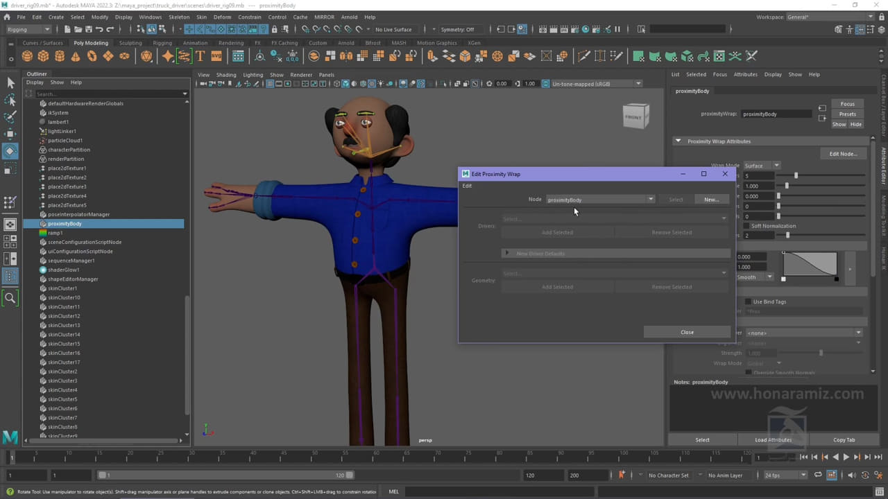Activate the Rotate tool in the toolbox
Viewport: 888px width, 499px height.
tap(10, 151)
